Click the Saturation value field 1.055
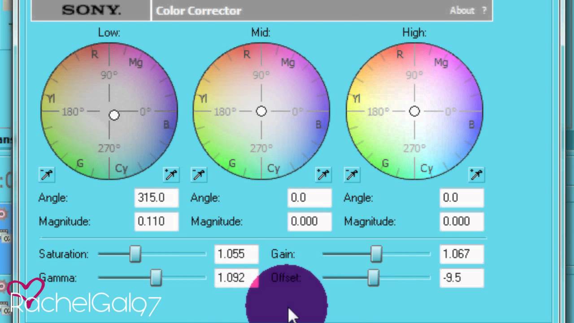This screenshot has width=574, height=323. tap(236, 254)
